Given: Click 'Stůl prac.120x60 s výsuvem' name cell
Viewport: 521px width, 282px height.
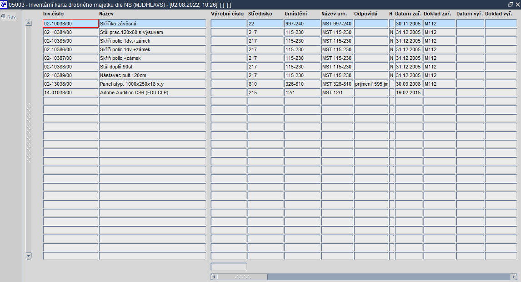Looking at the screenshot, I should (x=152, y=32).
